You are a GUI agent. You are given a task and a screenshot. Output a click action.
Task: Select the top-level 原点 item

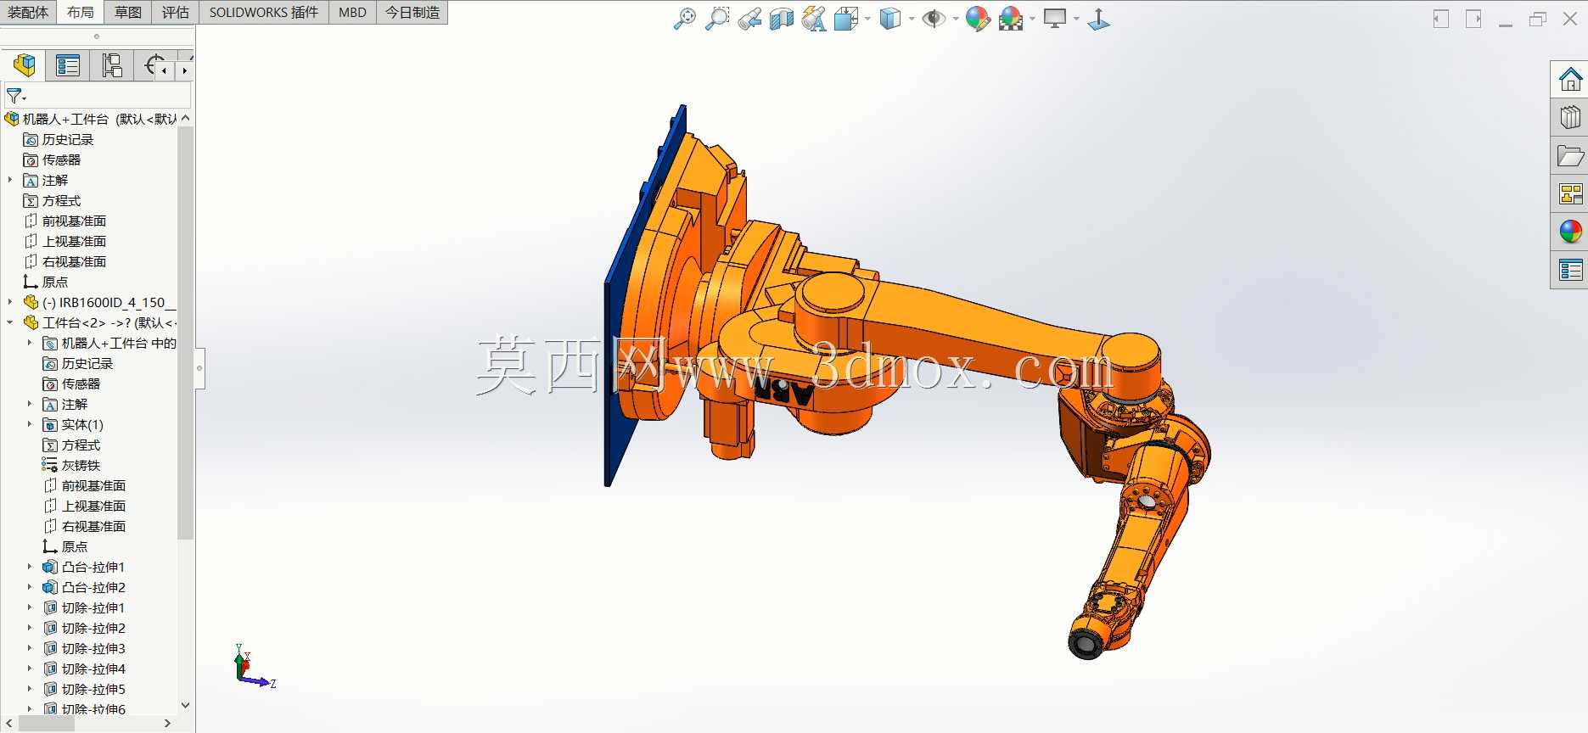pos(45,282)
